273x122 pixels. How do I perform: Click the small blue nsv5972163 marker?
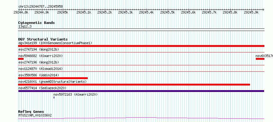(54, 97)
